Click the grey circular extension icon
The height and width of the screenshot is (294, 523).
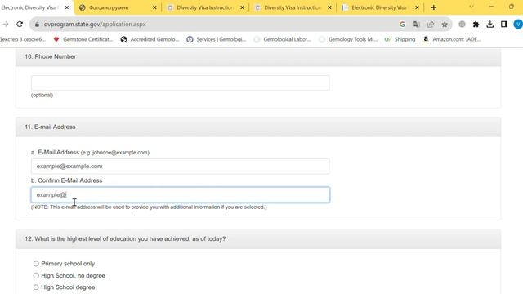462,24
